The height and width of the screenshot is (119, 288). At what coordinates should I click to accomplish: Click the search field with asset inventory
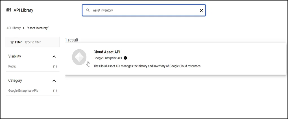tap(141, 10)
